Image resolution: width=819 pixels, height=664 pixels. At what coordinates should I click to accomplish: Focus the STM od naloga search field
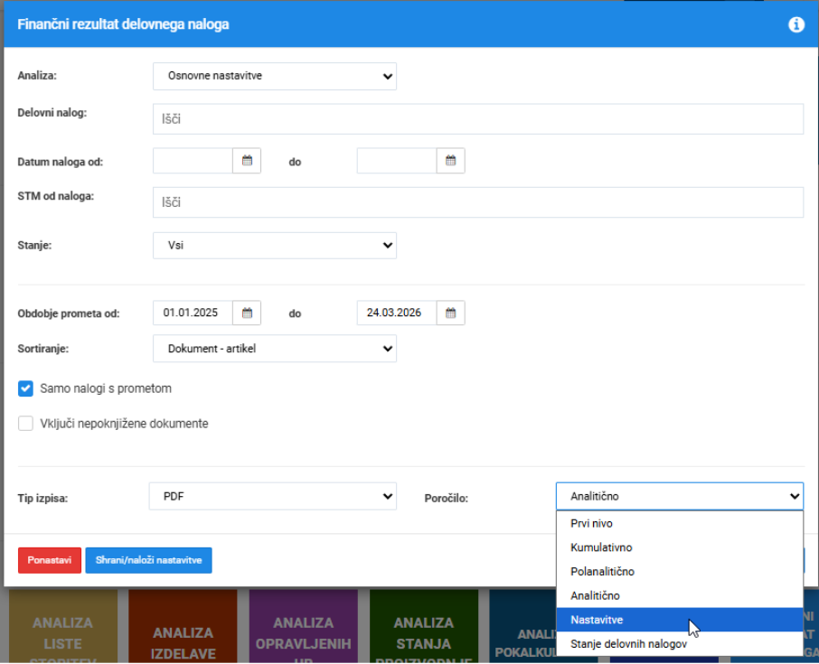[x=478, y=202]
